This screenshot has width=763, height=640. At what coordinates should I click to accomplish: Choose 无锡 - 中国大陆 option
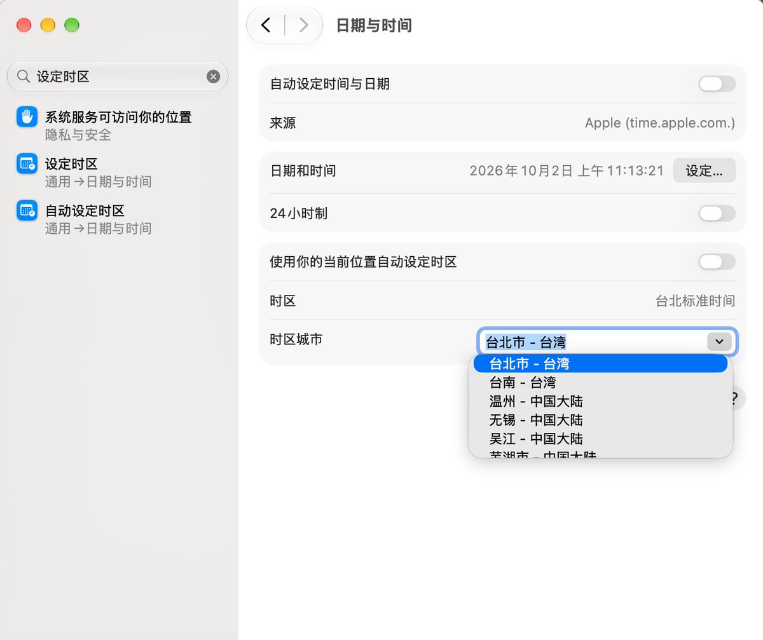(x=600, y=420)
